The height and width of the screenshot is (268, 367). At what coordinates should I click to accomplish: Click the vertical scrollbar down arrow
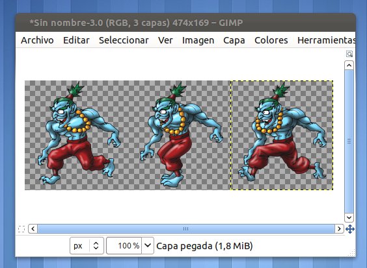click(349, 217)
